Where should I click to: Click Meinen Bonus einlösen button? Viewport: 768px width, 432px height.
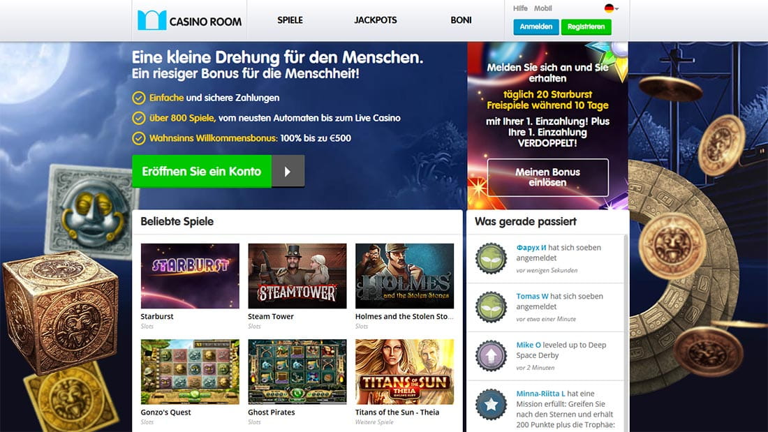point(547,177)
